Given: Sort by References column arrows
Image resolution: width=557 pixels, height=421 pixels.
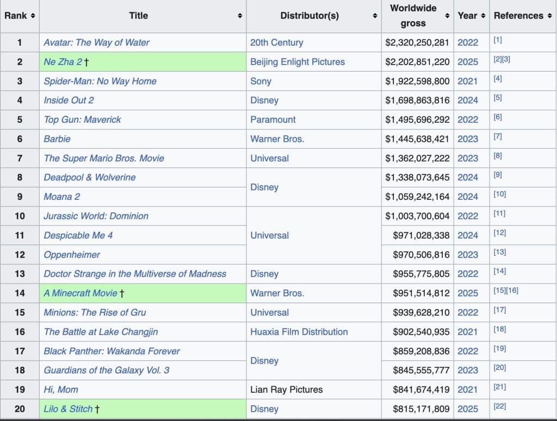Looking at the screenshot, I should (x=549, y=16).
